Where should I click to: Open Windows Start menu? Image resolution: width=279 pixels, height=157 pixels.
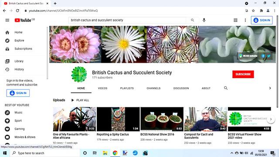[5, 153]
